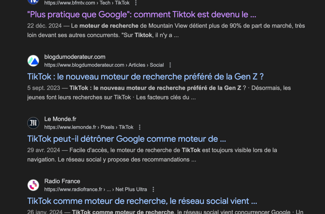The image size is (325, 214).
Task: Click the bfmtv.com Tech TikTok breadcrumb URL
Action: coord(87,3)
